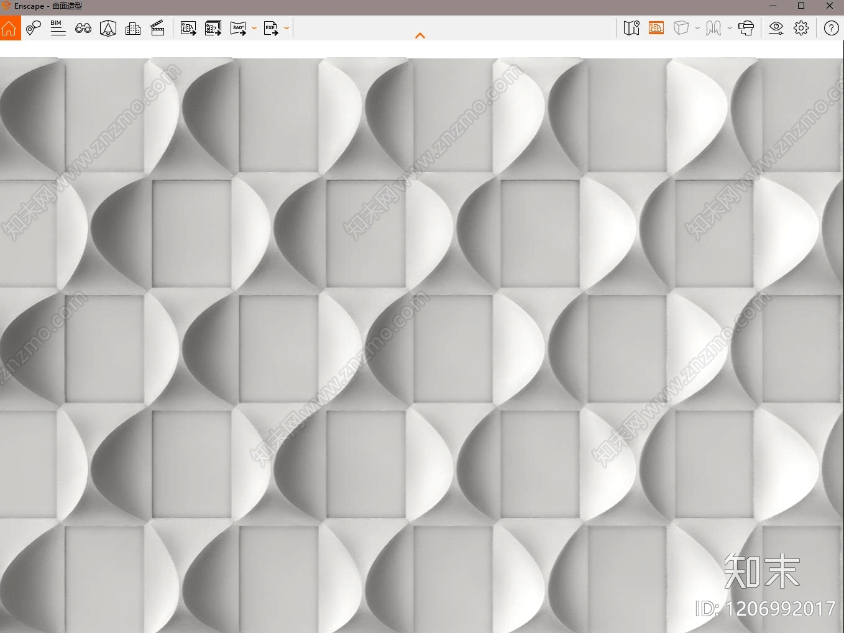Expand the 360 panorama export dropdown arrow
844x633 pixels.
tap(254, 28)
